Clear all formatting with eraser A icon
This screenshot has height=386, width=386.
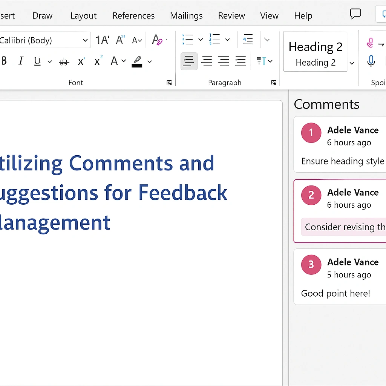158,40
